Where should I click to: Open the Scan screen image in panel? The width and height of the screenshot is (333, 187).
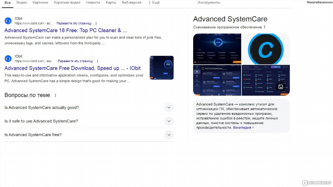pyautogui.click(x=217, y=49)
